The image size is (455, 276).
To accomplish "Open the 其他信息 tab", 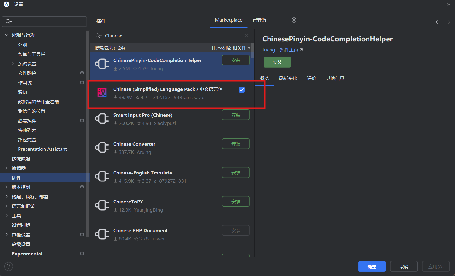I will (335, 78).
